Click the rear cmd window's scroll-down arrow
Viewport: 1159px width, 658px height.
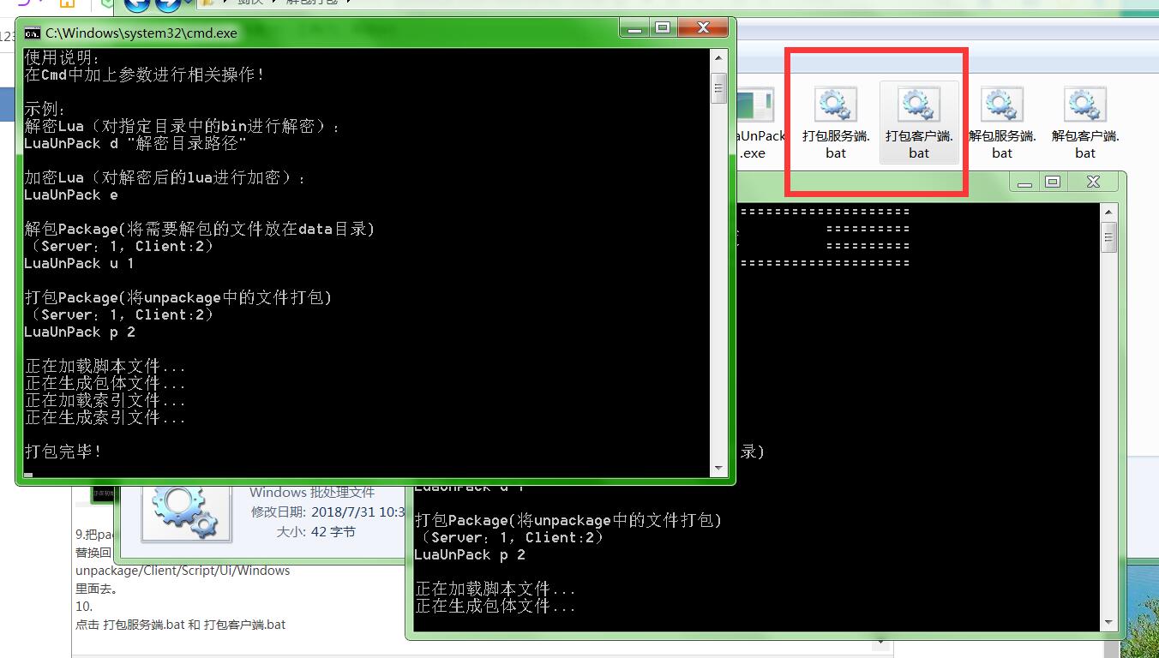[1108, 622]
